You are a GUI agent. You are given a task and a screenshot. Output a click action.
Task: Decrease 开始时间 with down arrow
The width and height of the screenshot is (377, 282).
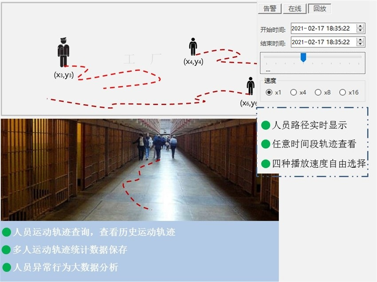(x=360, y=31)
